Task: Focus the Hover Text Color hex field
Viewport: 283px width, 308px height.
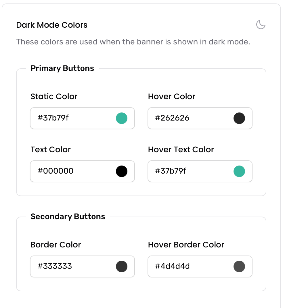Action: pyautogui.click(x=200, y=171)
